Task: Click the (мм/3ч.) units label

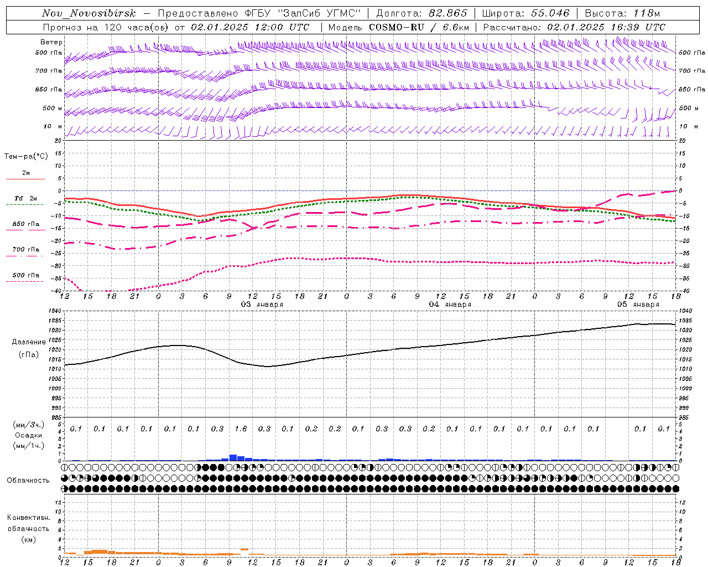Action: pyautogui.click(x=28, y=425)
